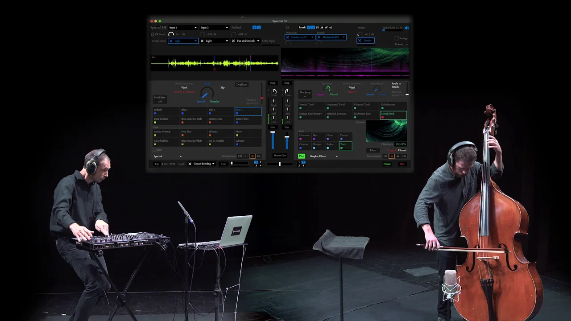Open the Graphic Filters dropdown
The image size is (571, 321).
tap(323, 156)
